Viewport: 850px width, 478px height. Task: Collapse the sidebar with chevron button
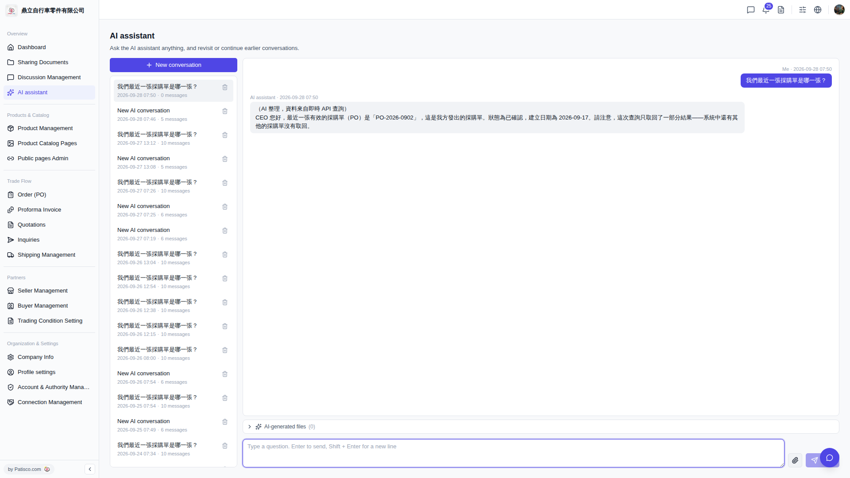(x=90, y=469)
